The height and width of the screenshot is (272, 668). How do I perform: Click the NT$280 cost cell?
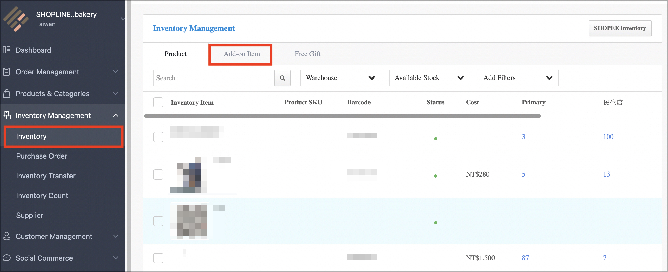pos(478,174)
